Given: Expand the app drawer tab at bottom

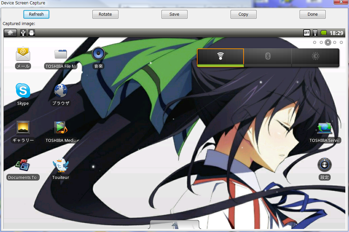Looking at the screenshot, I should tap(174, 224).
